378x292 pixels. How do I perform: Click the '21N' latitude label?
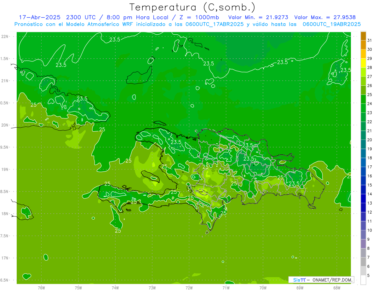5,81
